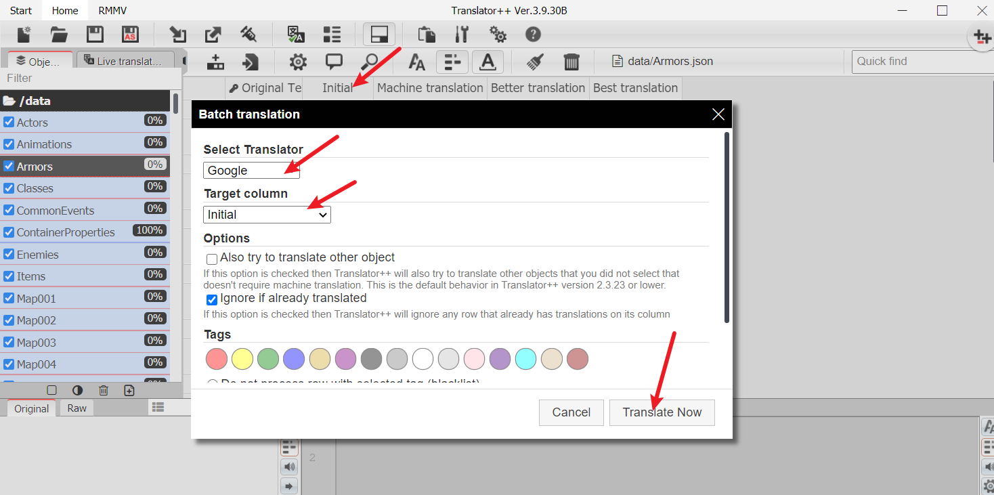Image resolution: width=994 pixels, height=495 pixels.
Task: Select the Live translation tab
Action: (x=125, y=61)
